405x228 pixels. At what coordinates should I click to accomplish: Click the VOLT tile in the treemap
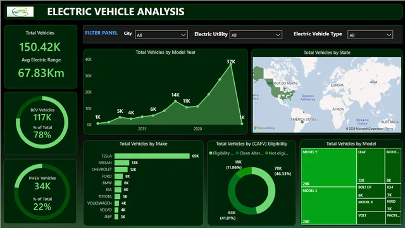point(371,218)
